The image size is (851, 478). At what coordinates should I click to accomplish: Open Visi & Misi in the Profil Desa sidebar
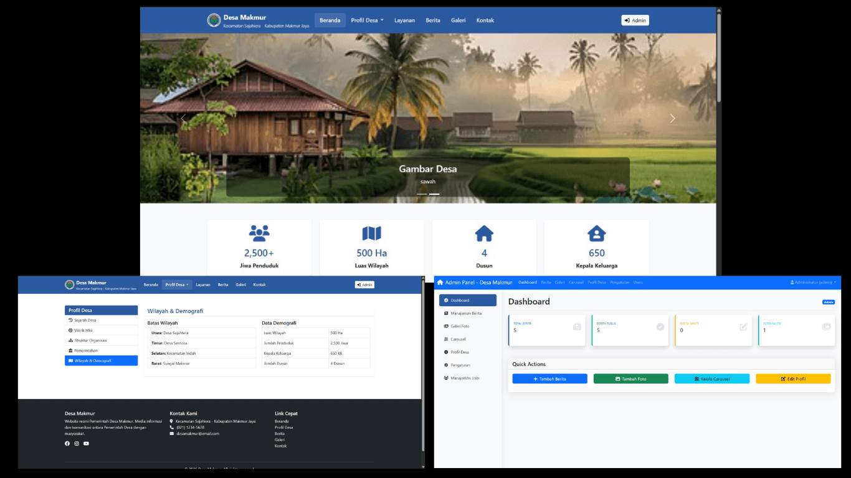coord(101,330)
